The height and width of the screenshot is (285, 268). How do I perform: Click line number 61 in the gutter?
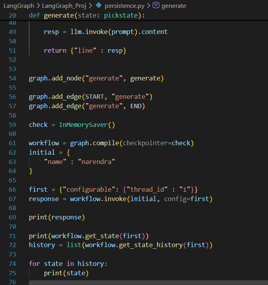(12, 143)
